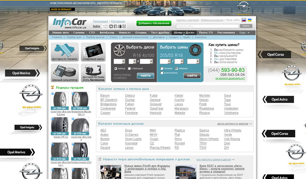Viewport: 306px width, 179px height.
Task: Open the АвтоБазар menu item
Action: (x=107, y=33)
